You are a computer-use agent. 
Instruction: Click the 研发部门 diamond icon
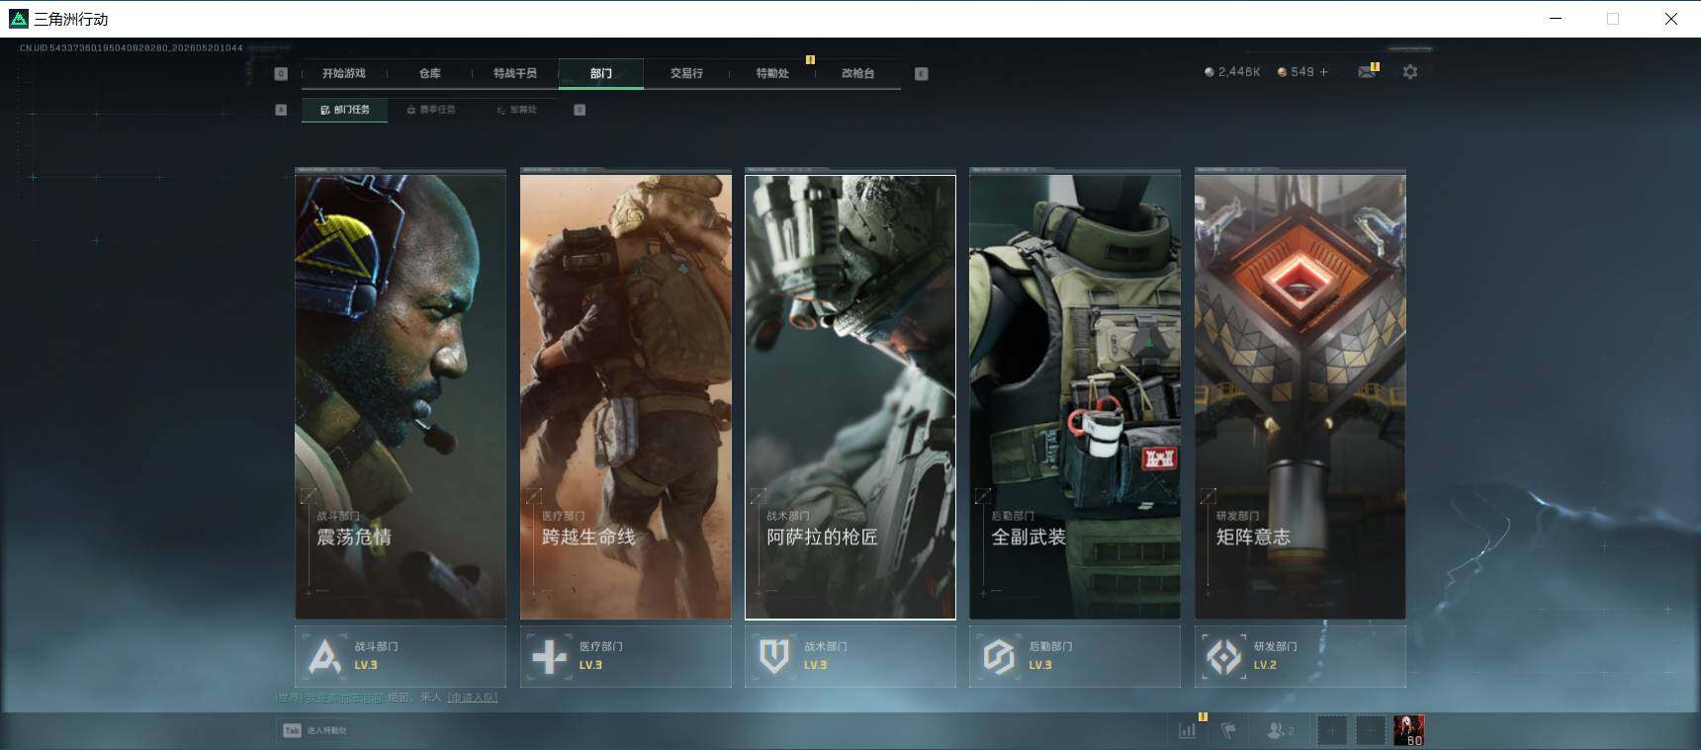tap(1224, 656)
